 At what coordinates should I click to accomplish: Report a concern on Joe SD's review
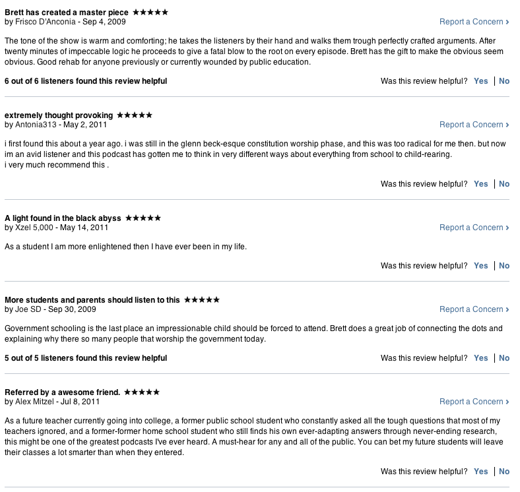pyautogui.click(x=474, y=309)
